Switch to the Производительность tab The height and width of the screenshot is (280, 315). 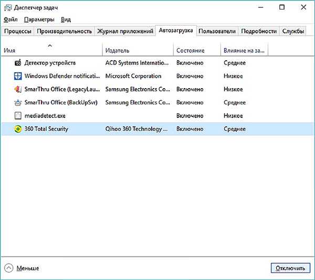[x=64, y=31]
